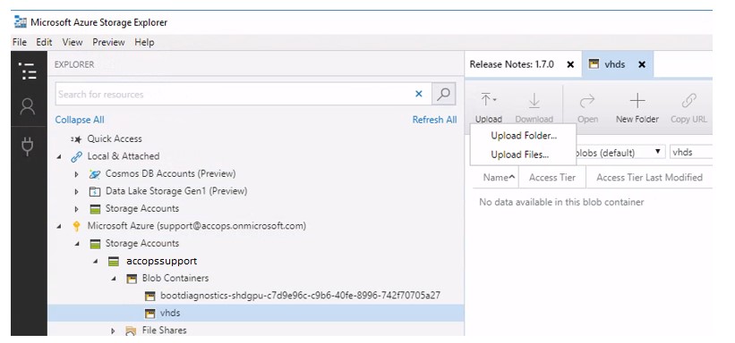Choose Upload Files... from menu
The image size is (735, 343).
(520, 155)
